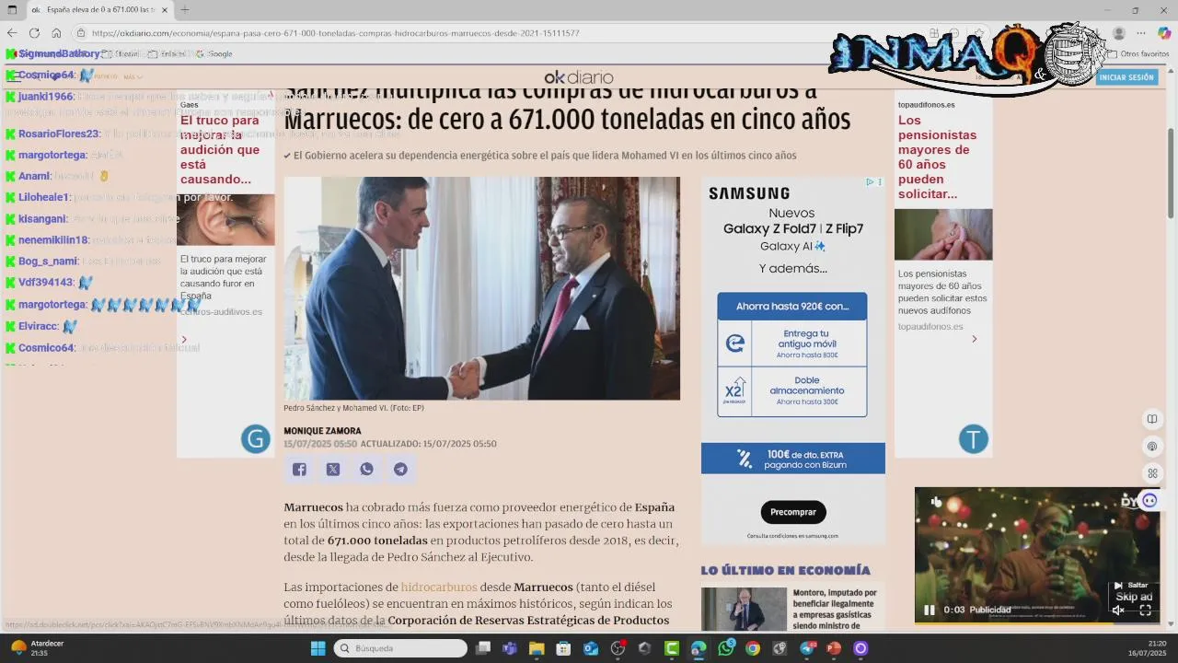Screen dimensions: 1178x663
Task: Click the okdiario logo in header
Action: pos(578,77)
